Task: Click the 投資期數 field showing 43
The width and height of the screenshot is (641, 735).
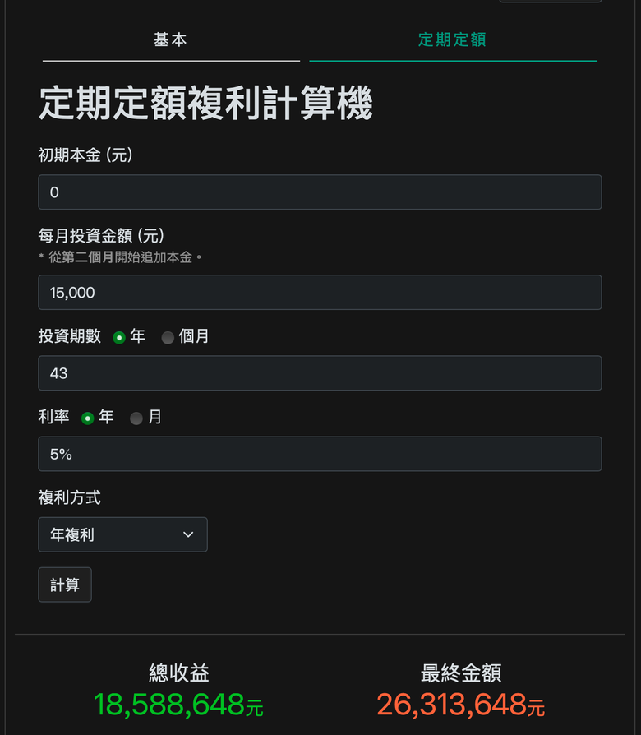Action: click(x=320, y=373)
